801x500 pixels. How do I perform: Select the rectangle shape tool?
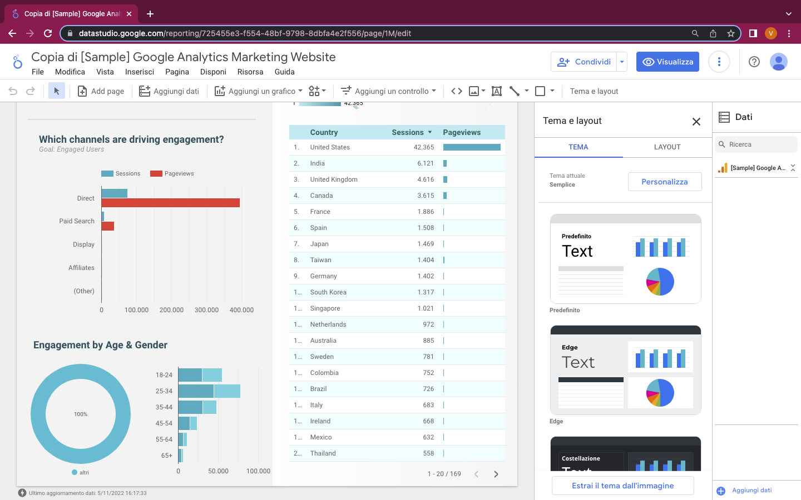(540, 91)
